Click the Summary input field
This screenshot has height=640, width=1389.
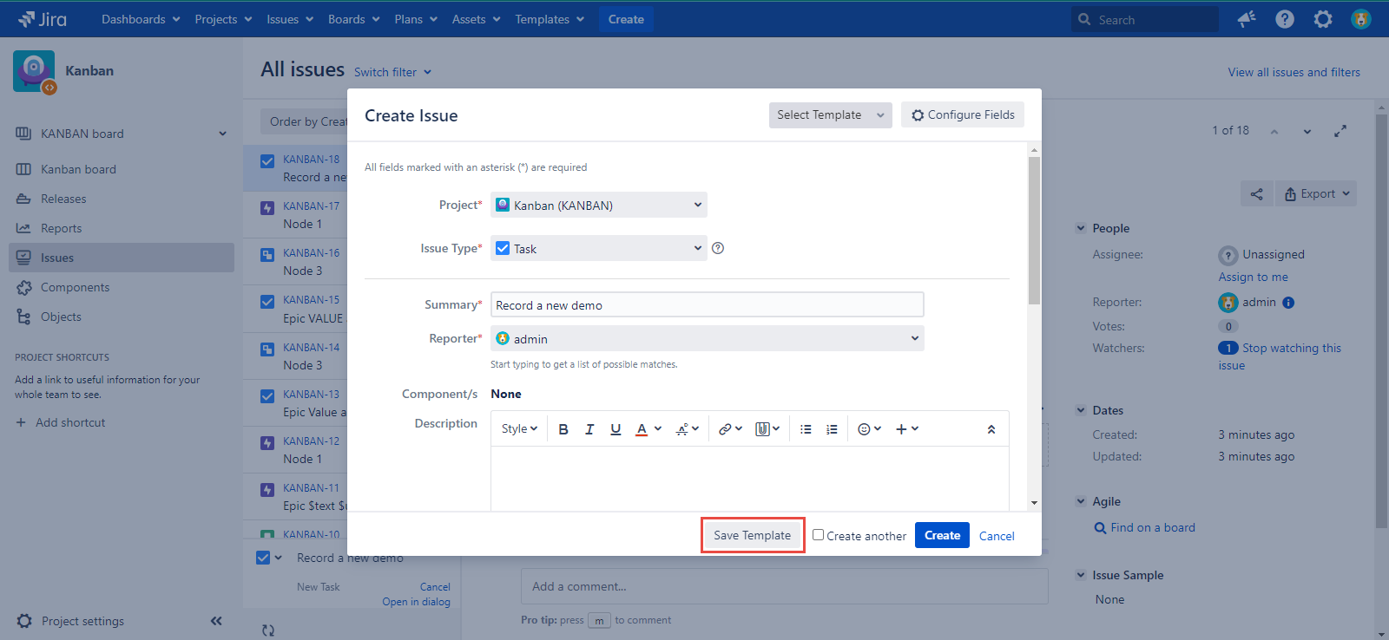707,304
